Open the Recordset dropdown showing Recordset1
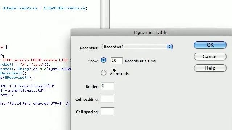 pyautogui.click(x=137, y=47)
